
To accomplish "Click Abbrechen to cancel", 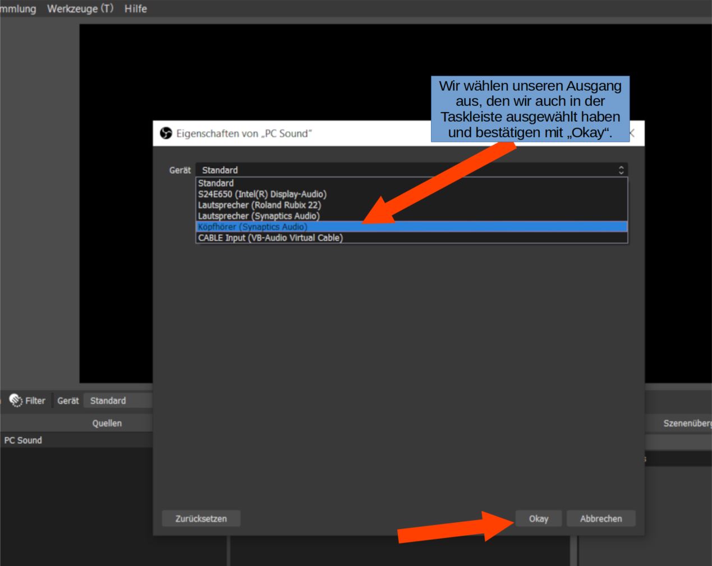I will [x=600, y=518].
